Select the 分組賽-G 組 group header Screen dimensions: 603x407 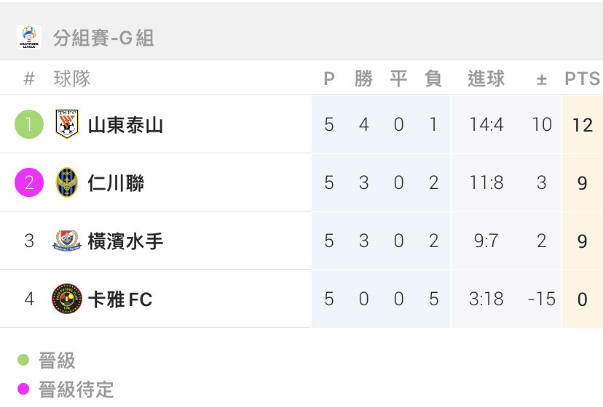(x=103, y=38)
